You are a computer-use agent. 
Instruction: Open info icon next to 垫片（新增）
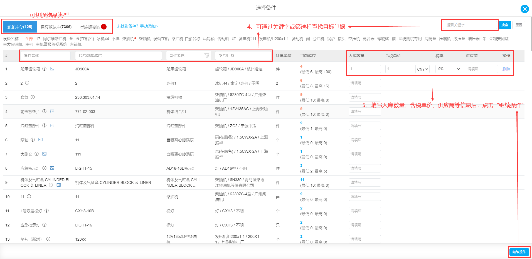click(48, 239)
